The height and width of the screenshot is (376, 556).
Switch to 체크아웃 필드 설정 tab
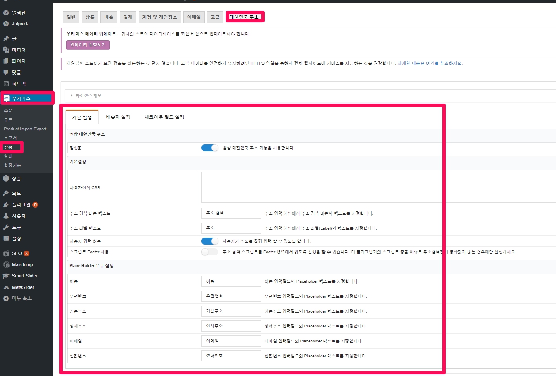(164, 117)
